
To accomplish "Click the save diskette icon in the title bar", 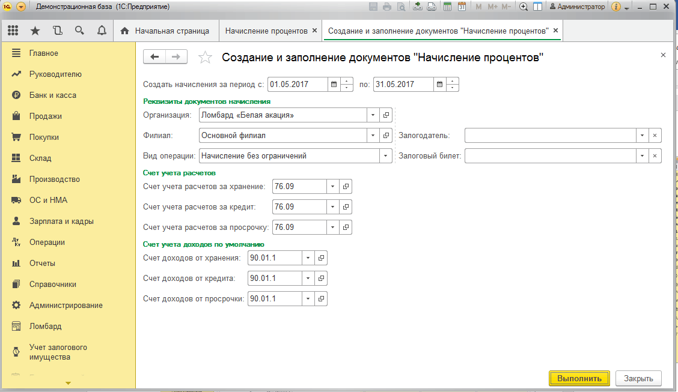I will [373, 7].
